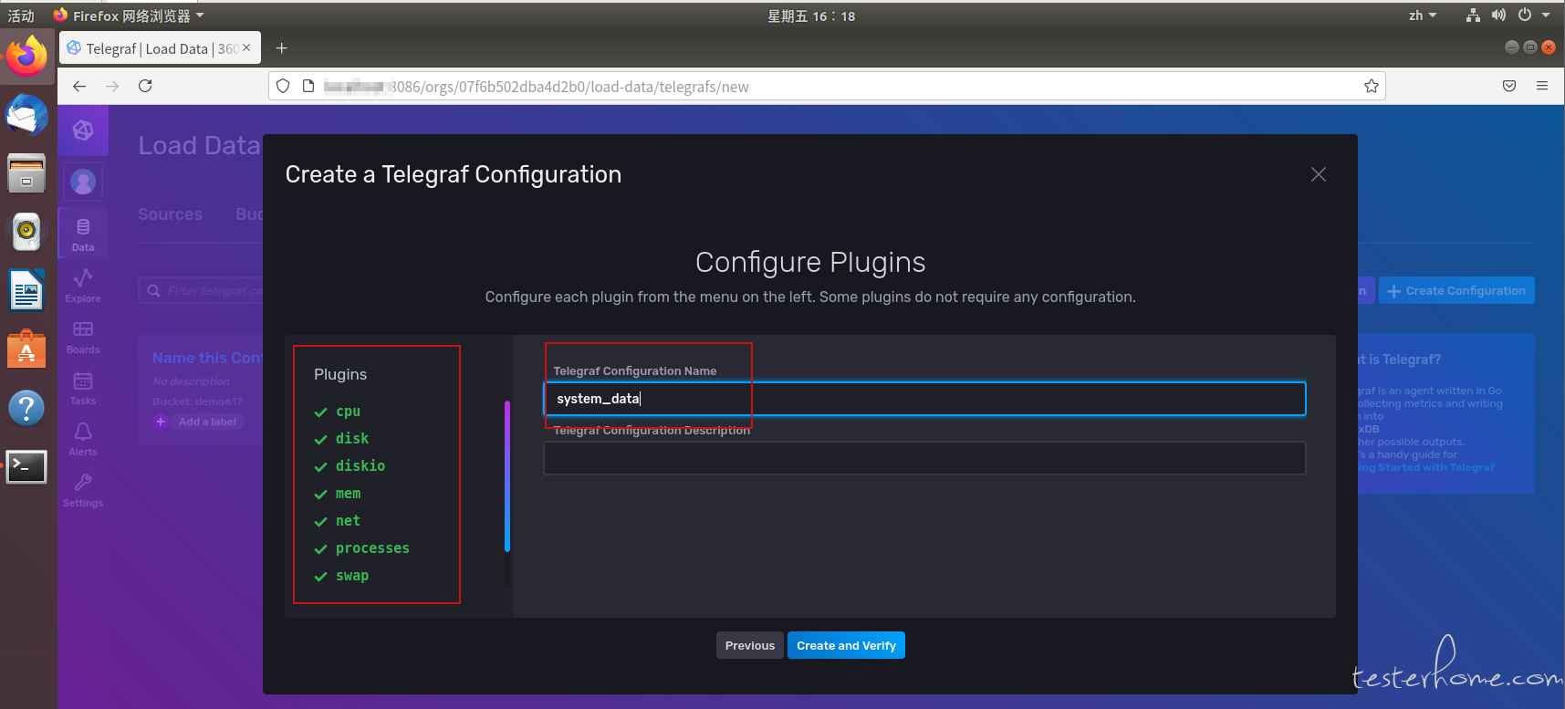The width and height of the screenshot is (1565, 709).
Task: Open the zh input language dropdown
Action: point(1422,15)
